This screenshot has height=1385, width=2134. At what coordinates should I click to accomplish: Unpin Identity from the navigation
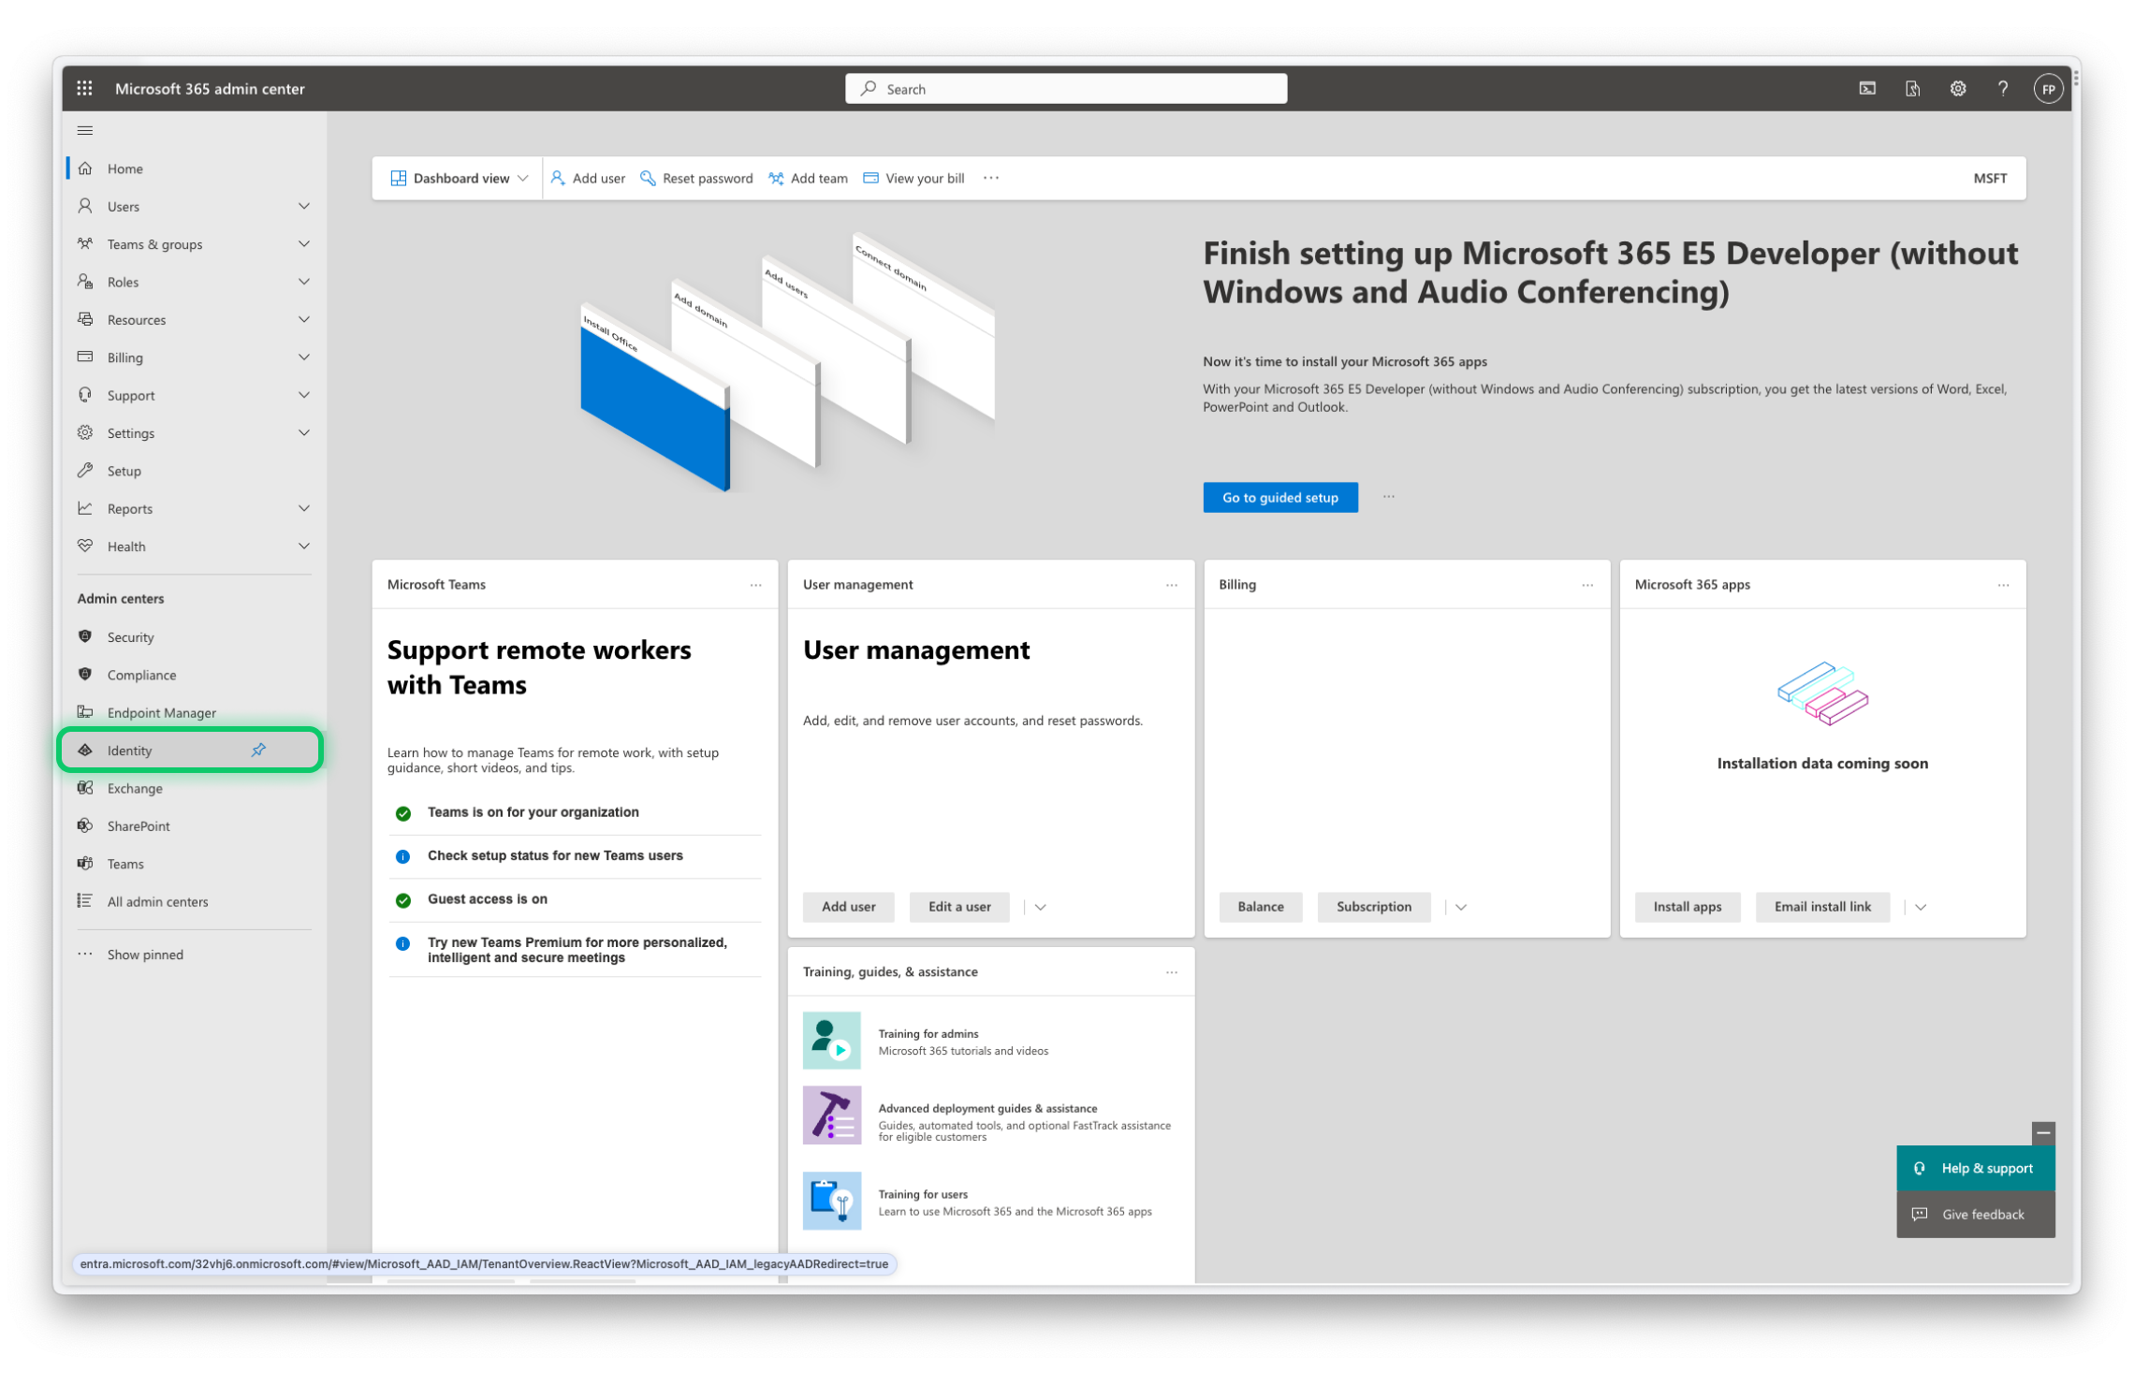(x=259, y=750)
